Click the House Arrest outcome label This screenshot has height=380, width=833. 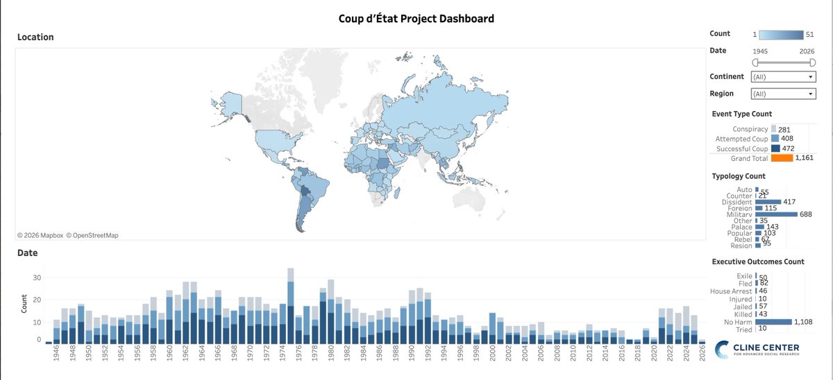732,291
